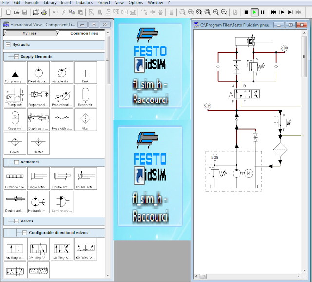
Task: Select the Cooler component
Action: pos(15,143)
